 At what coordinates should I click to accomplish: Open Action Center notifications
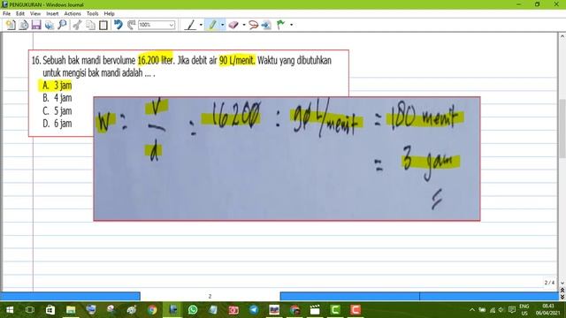tap(511, 310)
